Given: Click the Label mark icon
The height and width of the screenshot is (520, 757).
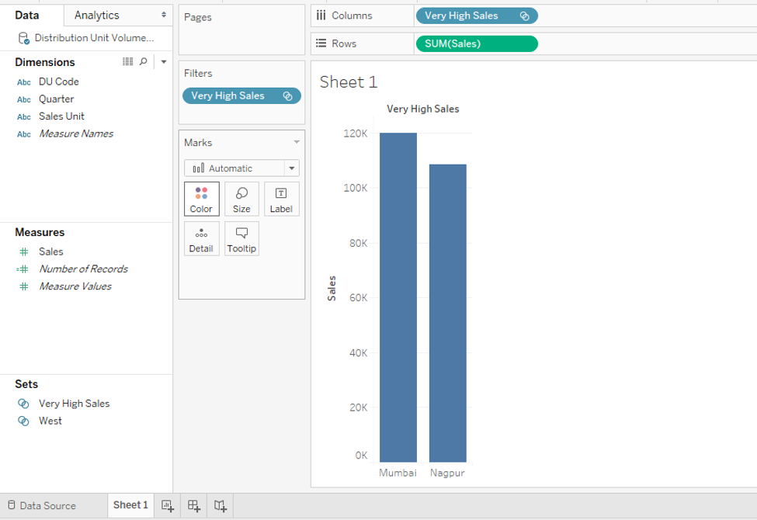Looking at the screenshot, I should click(281, 199).
